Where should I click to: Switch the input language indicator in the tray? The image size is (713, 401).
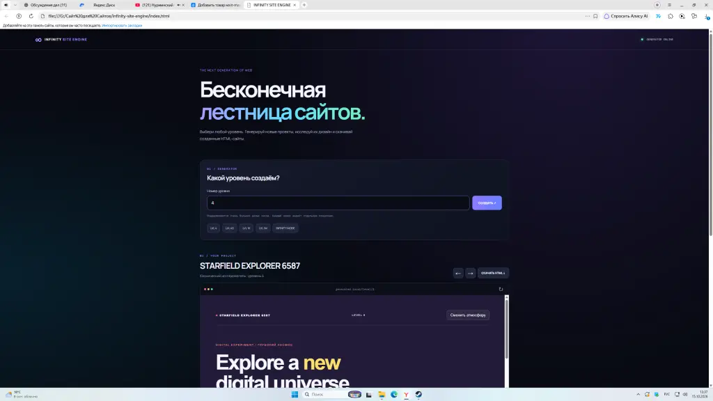666,394
